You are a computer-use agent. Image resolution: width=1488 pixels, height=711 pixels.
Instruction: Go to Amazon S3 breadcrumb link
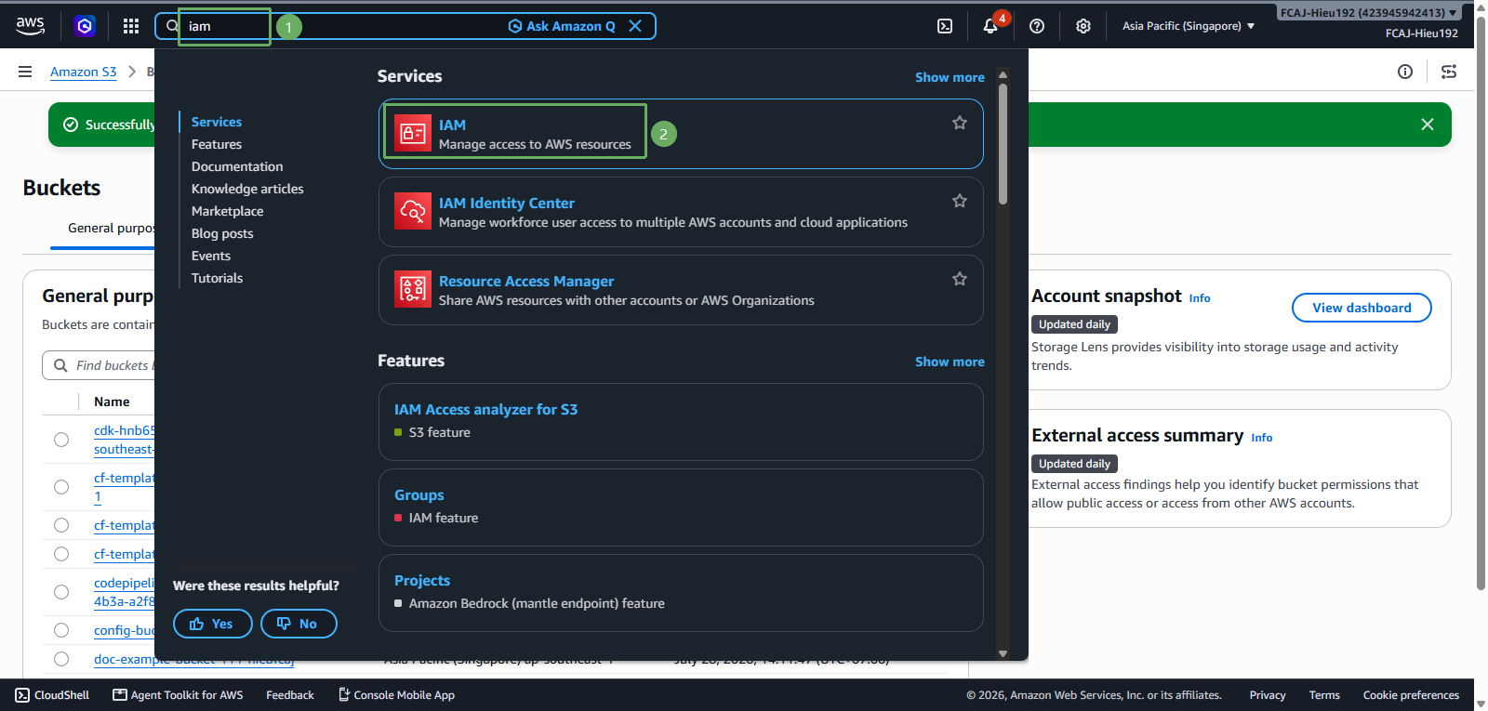84,72
